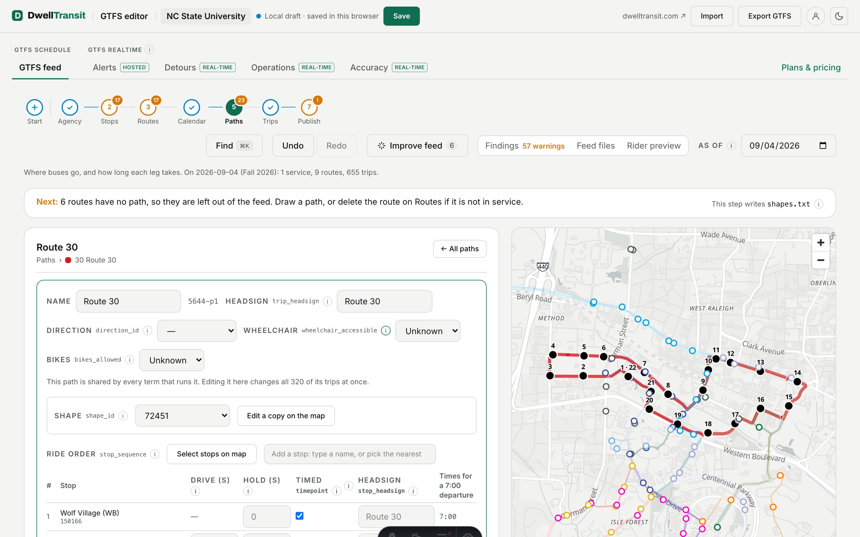Open the Agency step circle
The width and height of the screenshot is (860, 537).
(70, 107)
